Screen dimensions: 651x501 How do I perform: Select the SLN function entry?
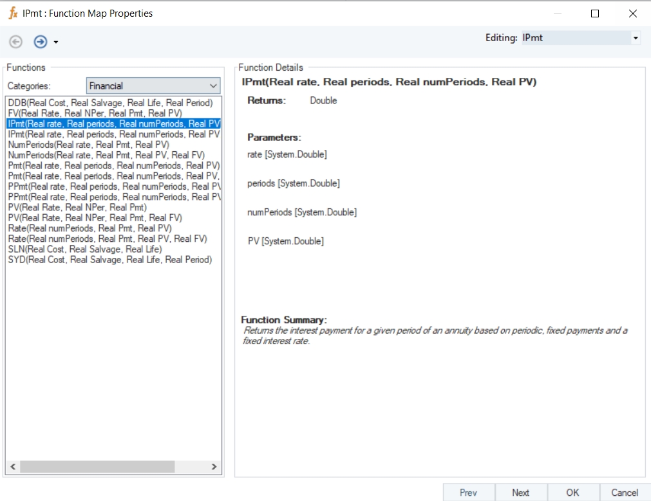click(x=84, y=249)
